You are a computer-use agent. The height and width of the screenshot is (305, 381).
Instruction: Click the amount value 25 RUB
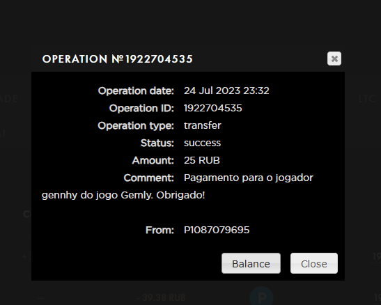(x=202, y=160)
